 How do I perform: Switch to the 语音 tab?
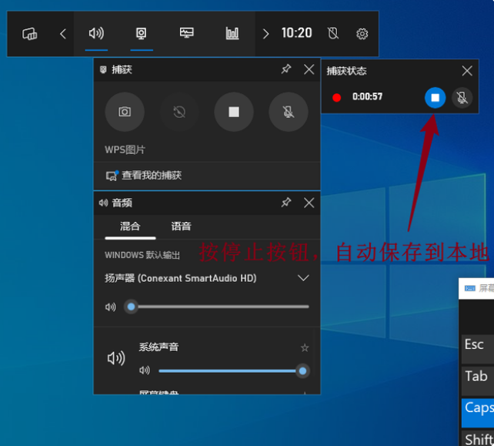(181, 226)
